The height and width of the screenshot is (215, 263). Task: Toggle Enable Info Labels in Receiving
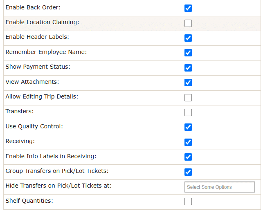click(x=188, y=157)
